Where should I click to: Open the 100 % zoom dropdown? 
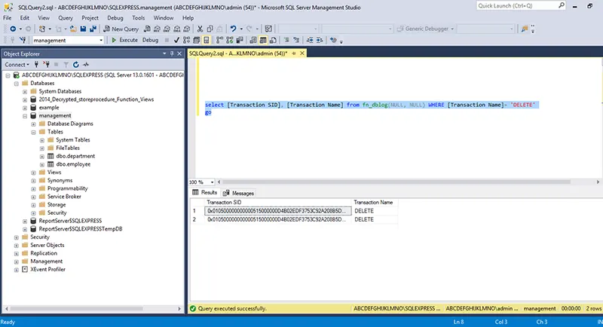click(212, 182)
